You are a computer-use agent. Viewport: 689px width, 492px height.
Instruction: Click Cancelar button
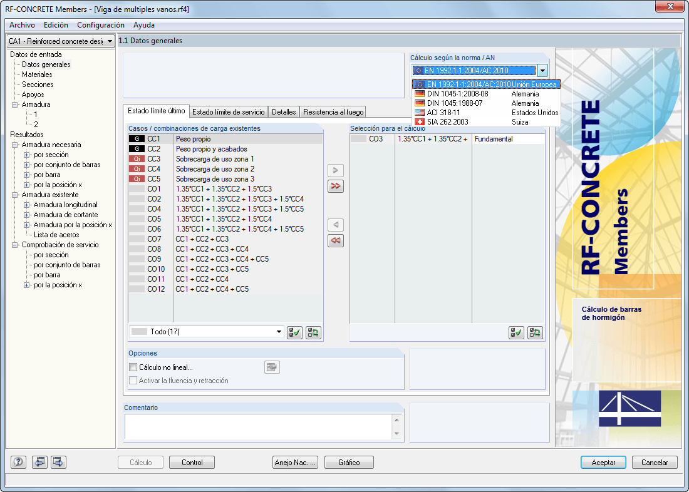click(x=655, y=462)
